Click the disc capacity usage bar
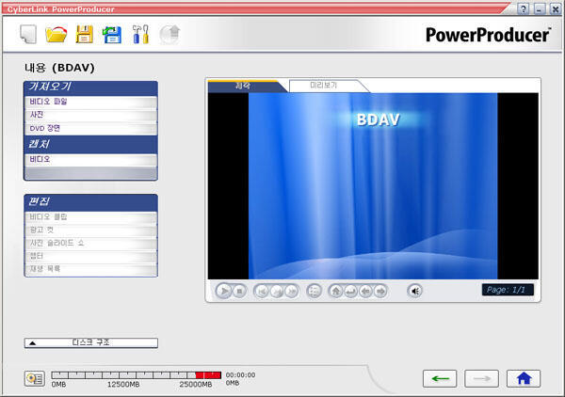The image size is (565, 397). tap(137, 375)
